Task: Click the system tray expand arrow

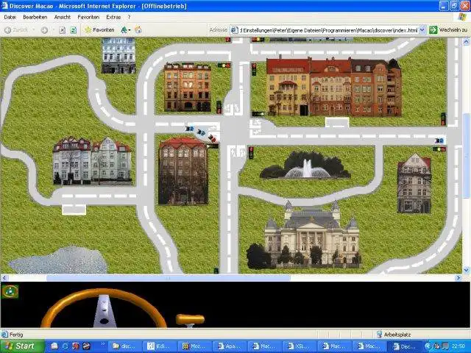Action: pyautogui.click(x=428, y=346)
